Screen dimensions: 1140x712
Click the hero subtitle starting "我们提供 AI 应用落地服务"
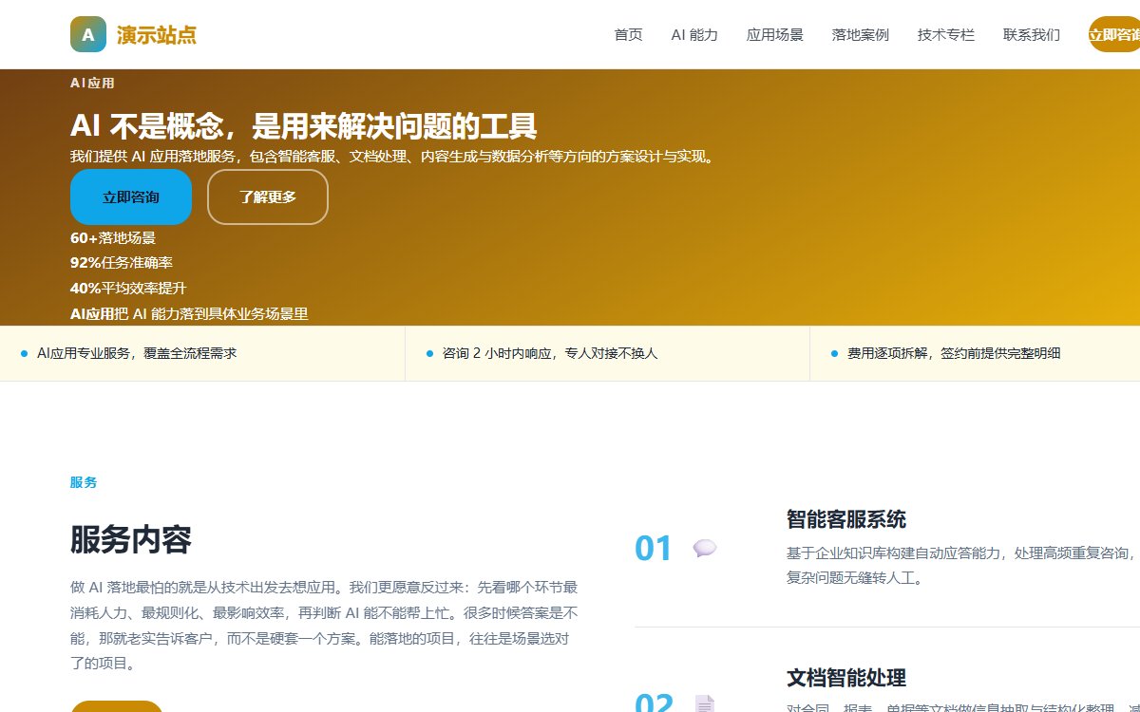[x=392, y=157]
